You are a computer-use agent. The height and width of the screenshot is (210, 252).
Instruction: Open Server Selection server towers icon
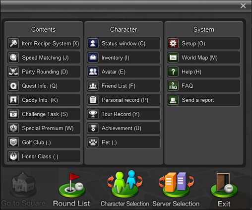[176, 185]
